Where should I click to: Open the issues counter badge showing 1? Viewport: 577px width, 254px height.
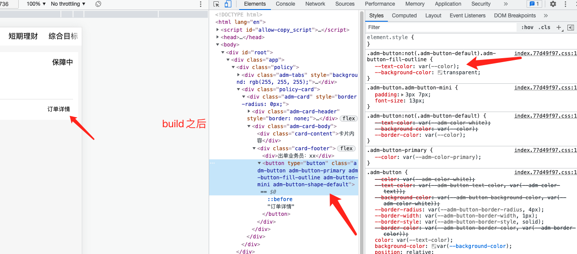point(534,4)
